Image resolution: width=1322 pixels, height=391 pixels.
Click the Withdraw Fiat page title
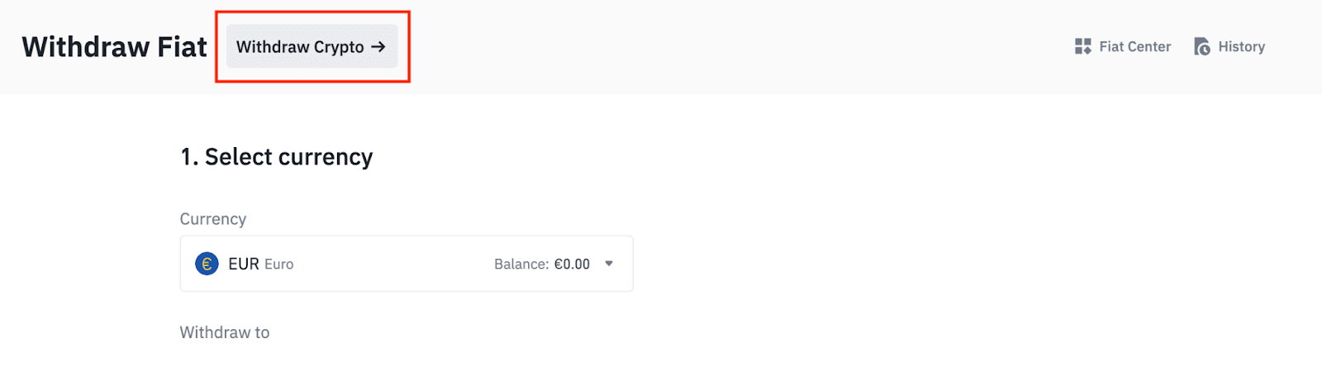point(114,47)
